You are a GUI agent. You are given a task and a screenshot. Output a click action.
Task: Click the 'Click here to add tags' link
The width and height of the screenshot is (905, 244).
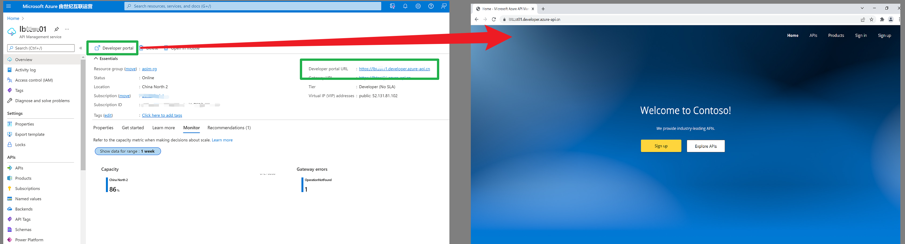click(162, 115)
